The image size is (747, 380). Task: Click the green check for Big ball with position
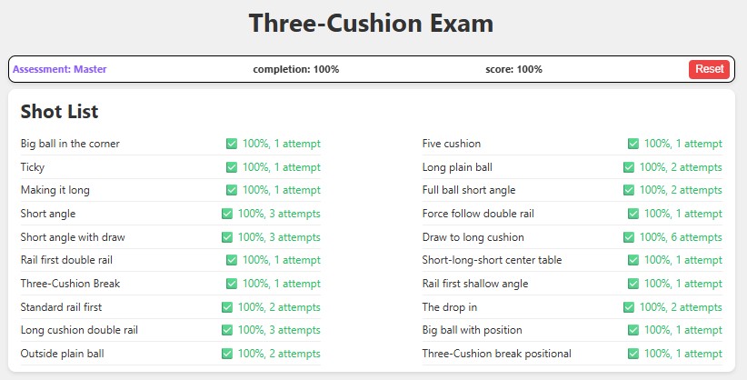tap(633, 330)
